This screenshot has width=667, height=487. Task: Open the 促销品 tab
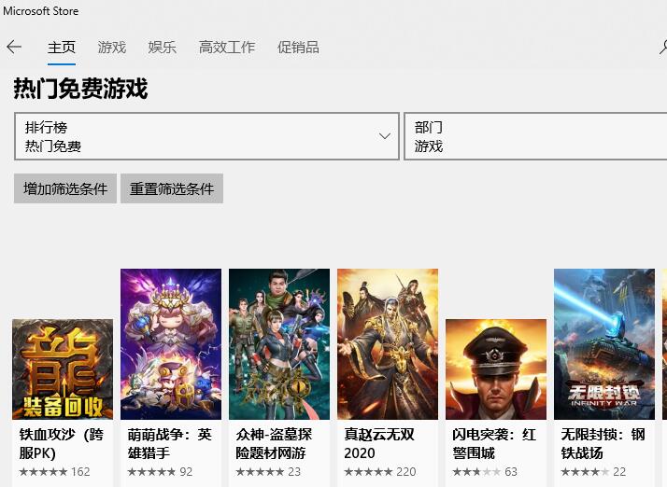pyautogui.click(x=298, y=48)
